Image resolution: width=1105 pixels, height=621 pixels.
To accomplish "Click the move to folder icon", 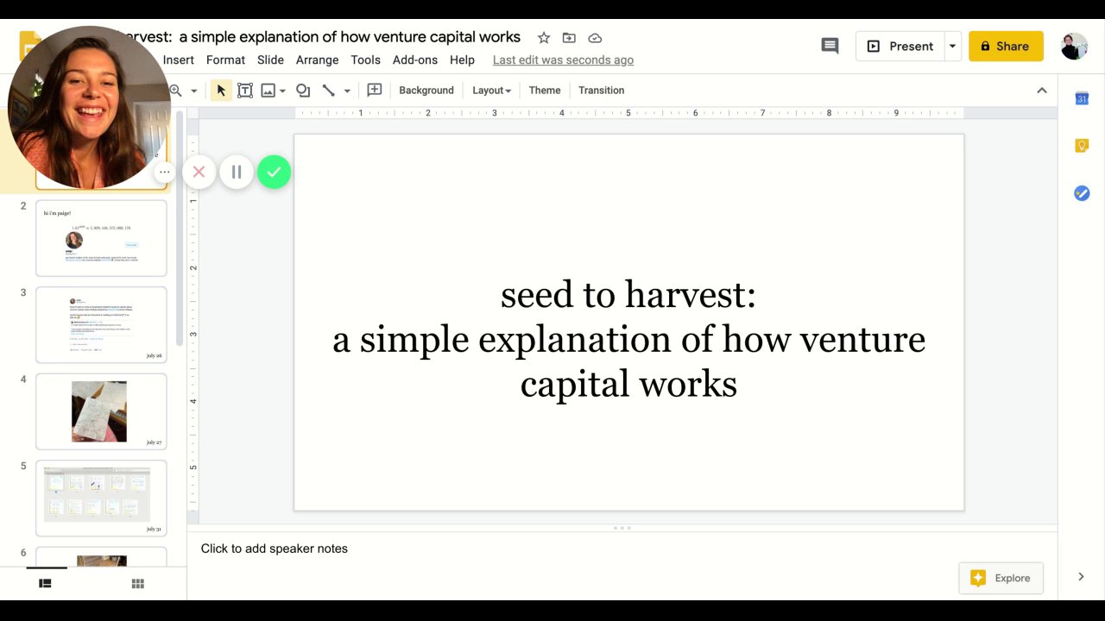I will [x=569, y=38].
